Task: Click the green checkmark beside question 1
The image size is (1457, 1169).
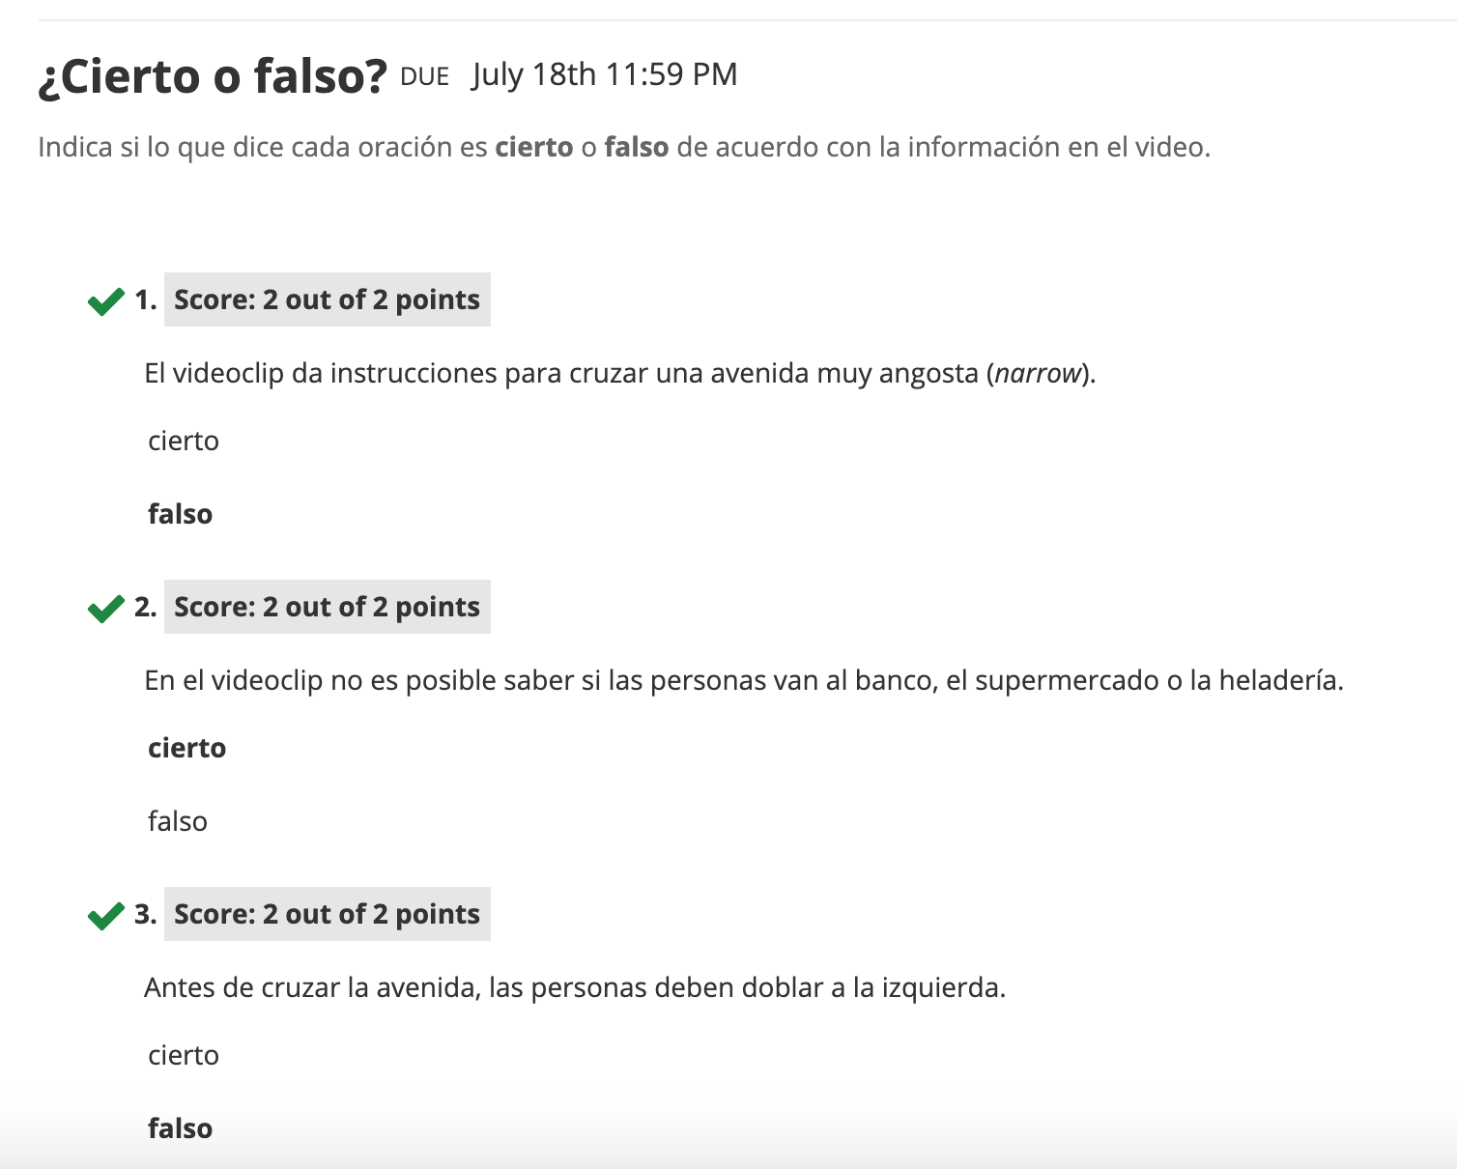Action: 105,301
